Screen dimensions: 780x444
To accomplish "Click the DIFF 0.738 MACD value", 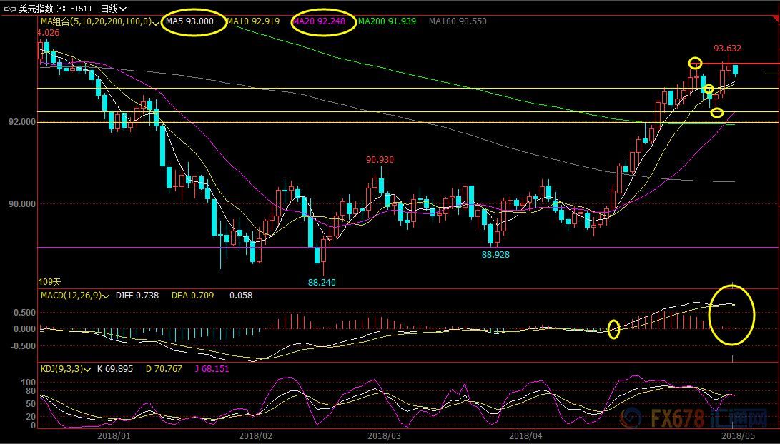I will pyautogui.click(x=139, y=296).
